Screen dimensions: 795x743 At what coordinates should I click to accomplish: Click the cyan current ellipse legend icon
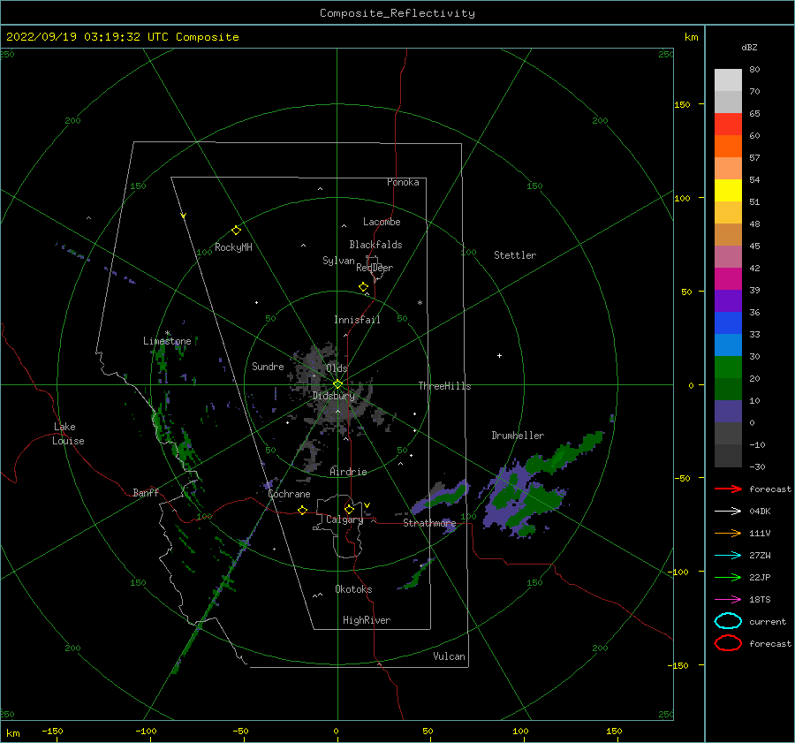point(728,621)
